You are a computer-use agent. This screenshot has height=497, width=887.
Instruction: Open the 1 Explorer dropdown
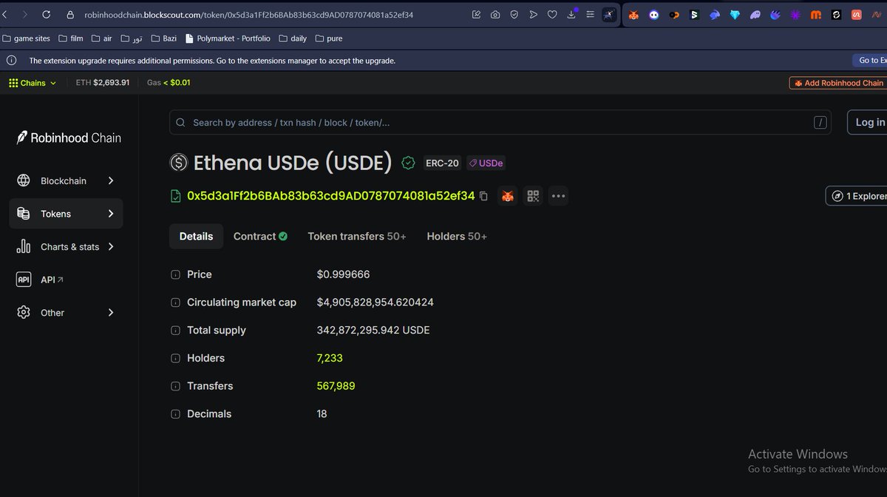point(856,196)
